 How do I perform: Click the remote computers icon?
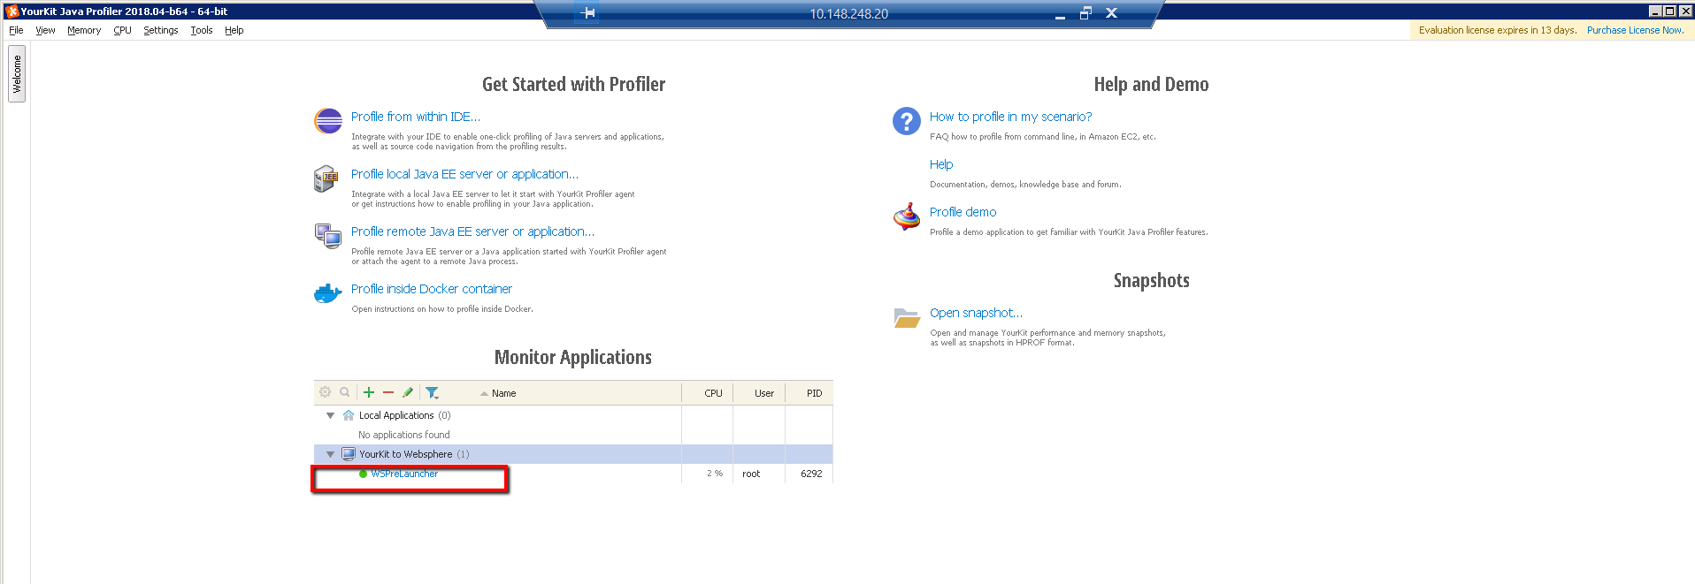click(328, 236)
